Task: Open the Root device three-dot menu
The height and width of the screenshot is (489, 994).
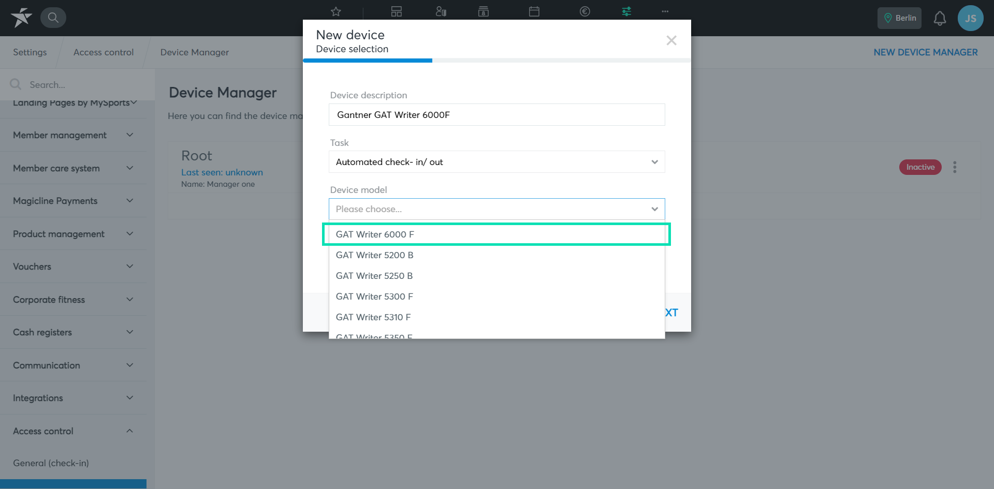Action: coord(955,167)
